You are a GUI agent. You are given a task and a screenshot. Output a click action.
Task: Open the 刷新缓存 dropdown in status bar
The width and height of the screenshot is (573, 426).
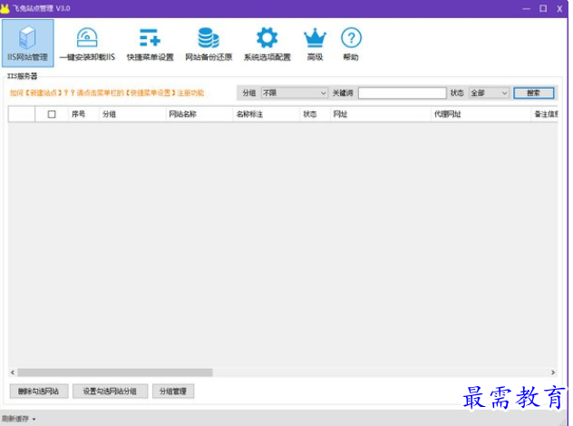point(19,419)
